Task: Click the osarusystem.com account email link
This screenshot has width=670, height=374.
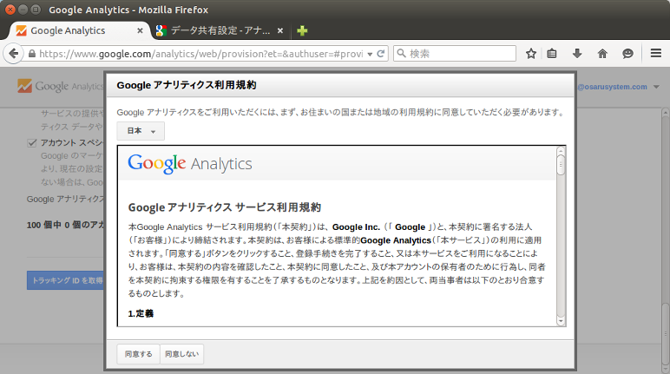Action: [613, 87]
